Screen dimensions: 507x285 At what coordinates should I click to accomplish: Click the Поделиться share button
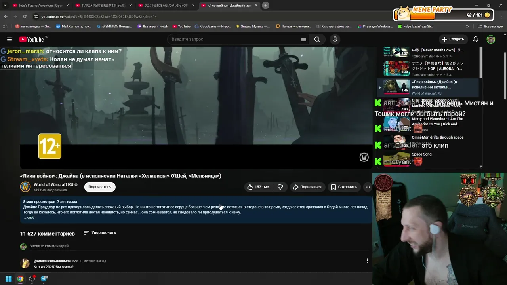click(x=307, y=187)
